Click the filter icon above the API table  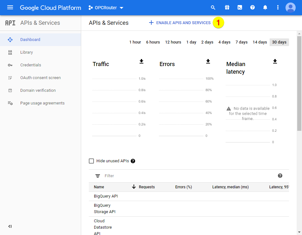coord(97,176)
